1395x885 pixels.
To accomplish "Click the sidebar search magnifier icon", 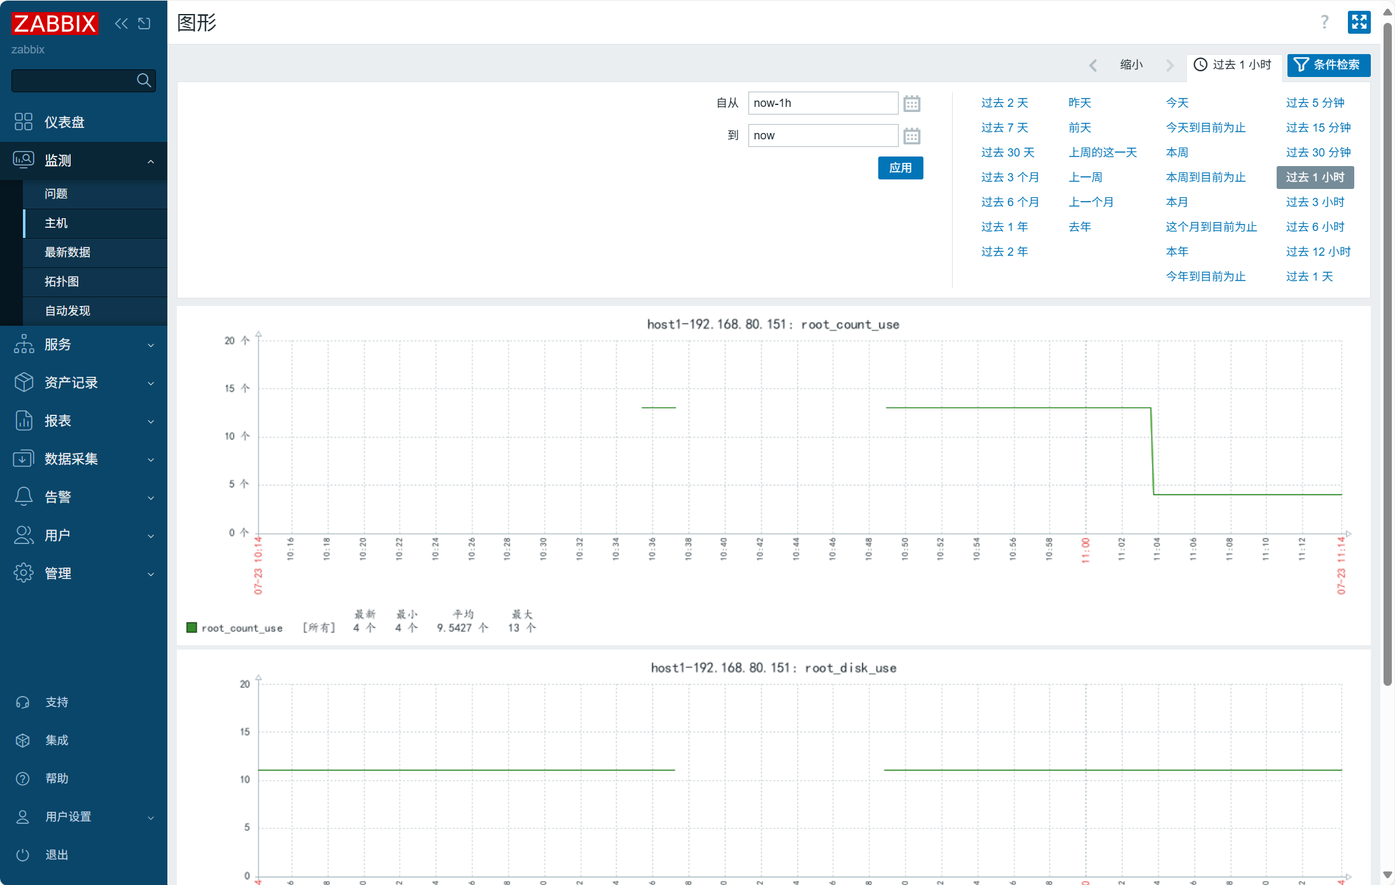I will (x=144, y=80).
